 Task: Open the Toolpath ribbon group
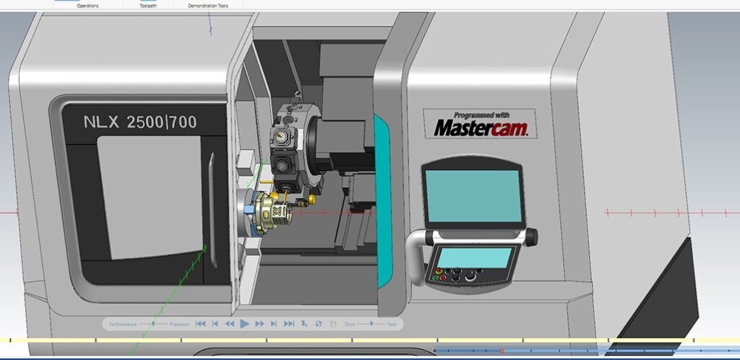(148, 6)
